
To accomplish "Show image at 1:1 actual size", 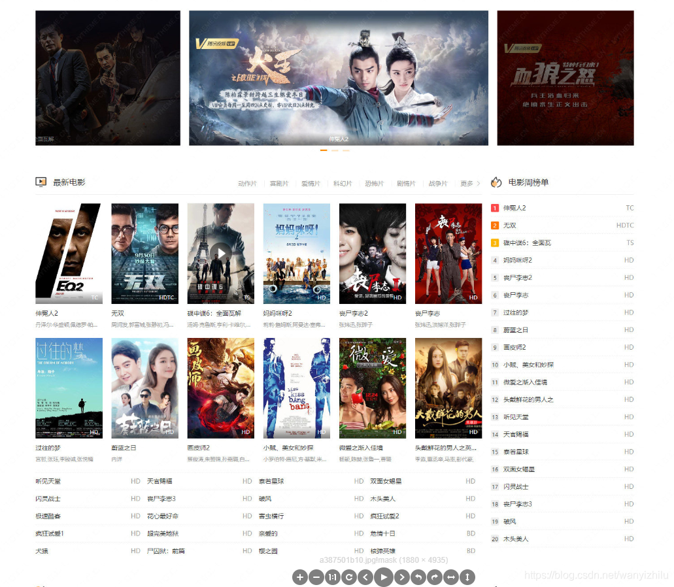I will 332,577.
